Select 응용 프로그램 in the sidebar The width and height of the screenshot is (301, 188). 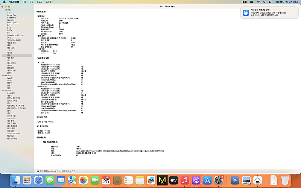point(12,126)
